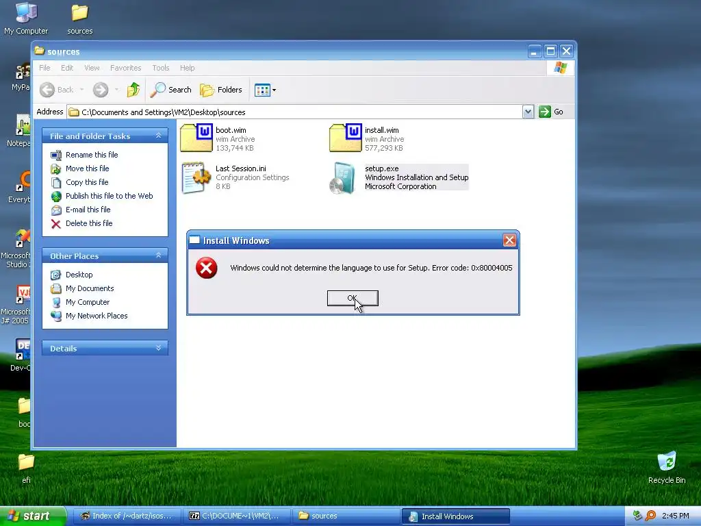701x526 pixels.
Task: Click the red X Delete this file icon
Action: coord(56,224)
